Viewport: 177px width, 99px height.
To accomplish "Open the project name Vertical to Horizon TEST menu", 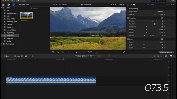I will (x=85, y=56).
